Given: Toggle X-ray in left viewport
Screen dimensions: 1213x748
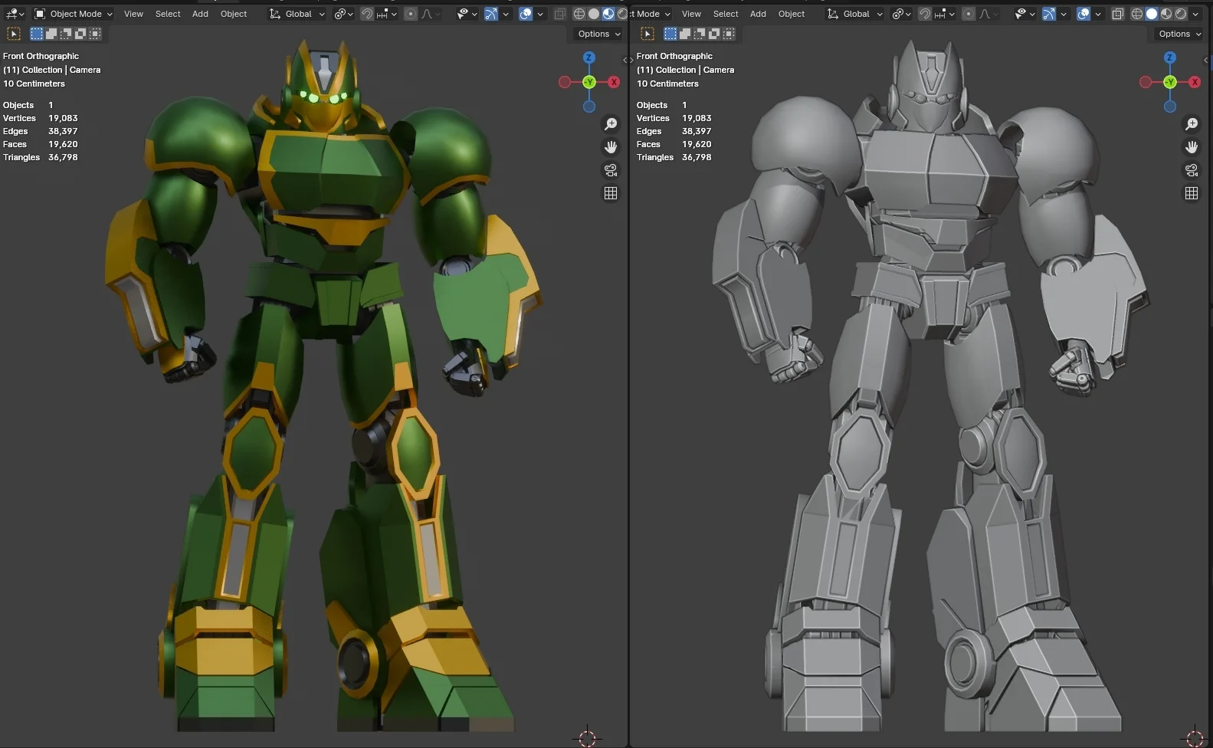Looking at the screenshot, I should (560, 14).
